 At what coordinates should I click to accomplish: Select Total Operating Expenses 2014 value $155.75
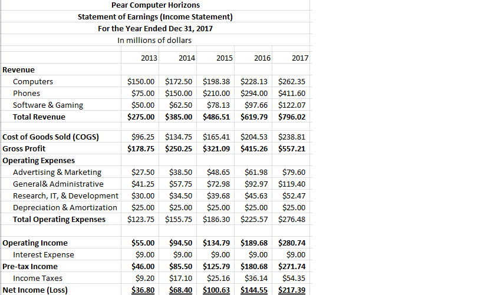point(179,219)
